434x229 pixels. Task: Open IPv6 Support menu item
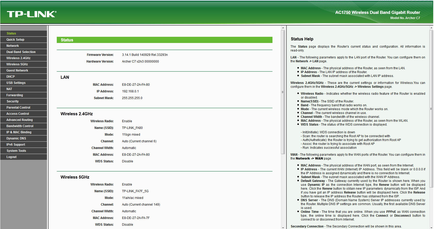point(23,145)
